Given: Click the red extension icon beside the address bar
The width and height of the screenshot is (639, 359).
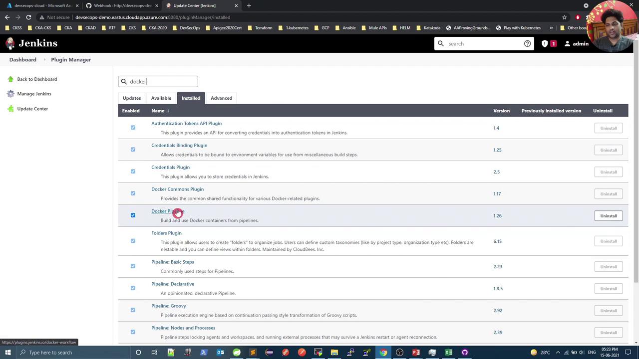Looking at the screenshot, I should (x=578, y=17).
